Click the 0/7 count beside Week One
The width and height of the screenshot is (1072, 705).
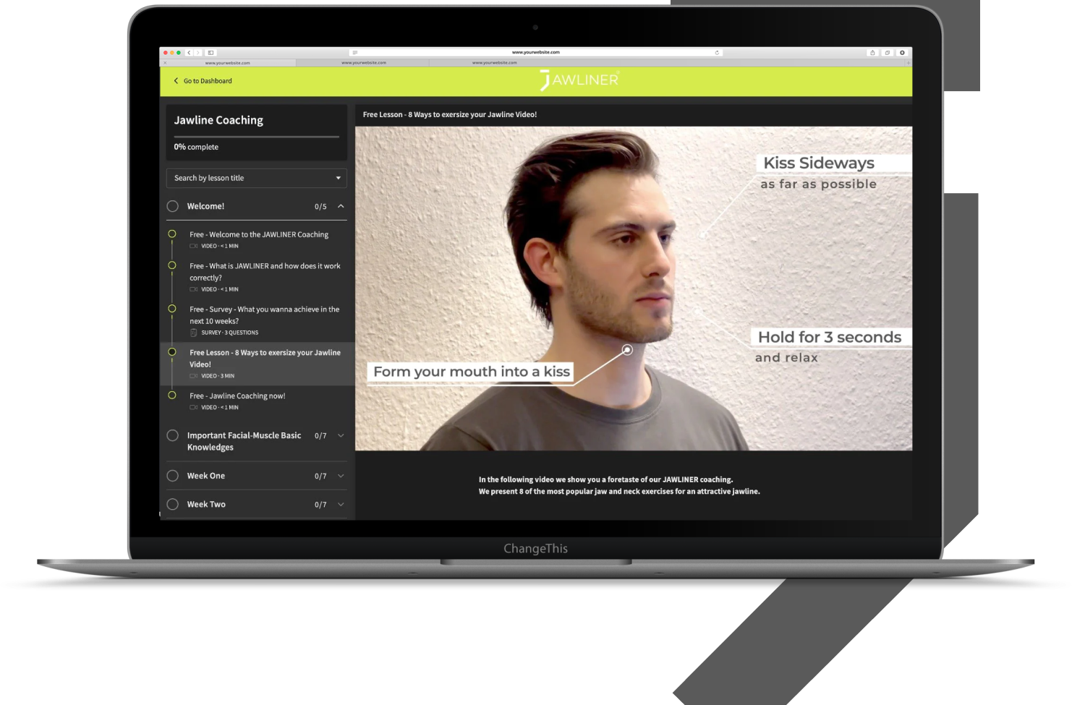point(320,477)
